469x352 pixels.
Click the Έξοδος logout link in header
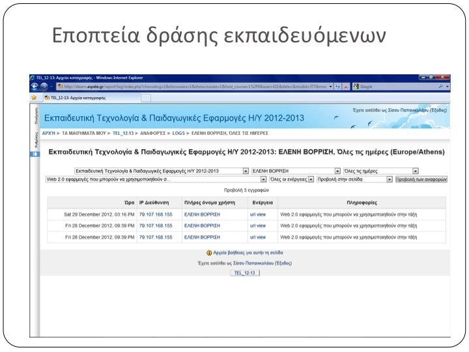438,110
